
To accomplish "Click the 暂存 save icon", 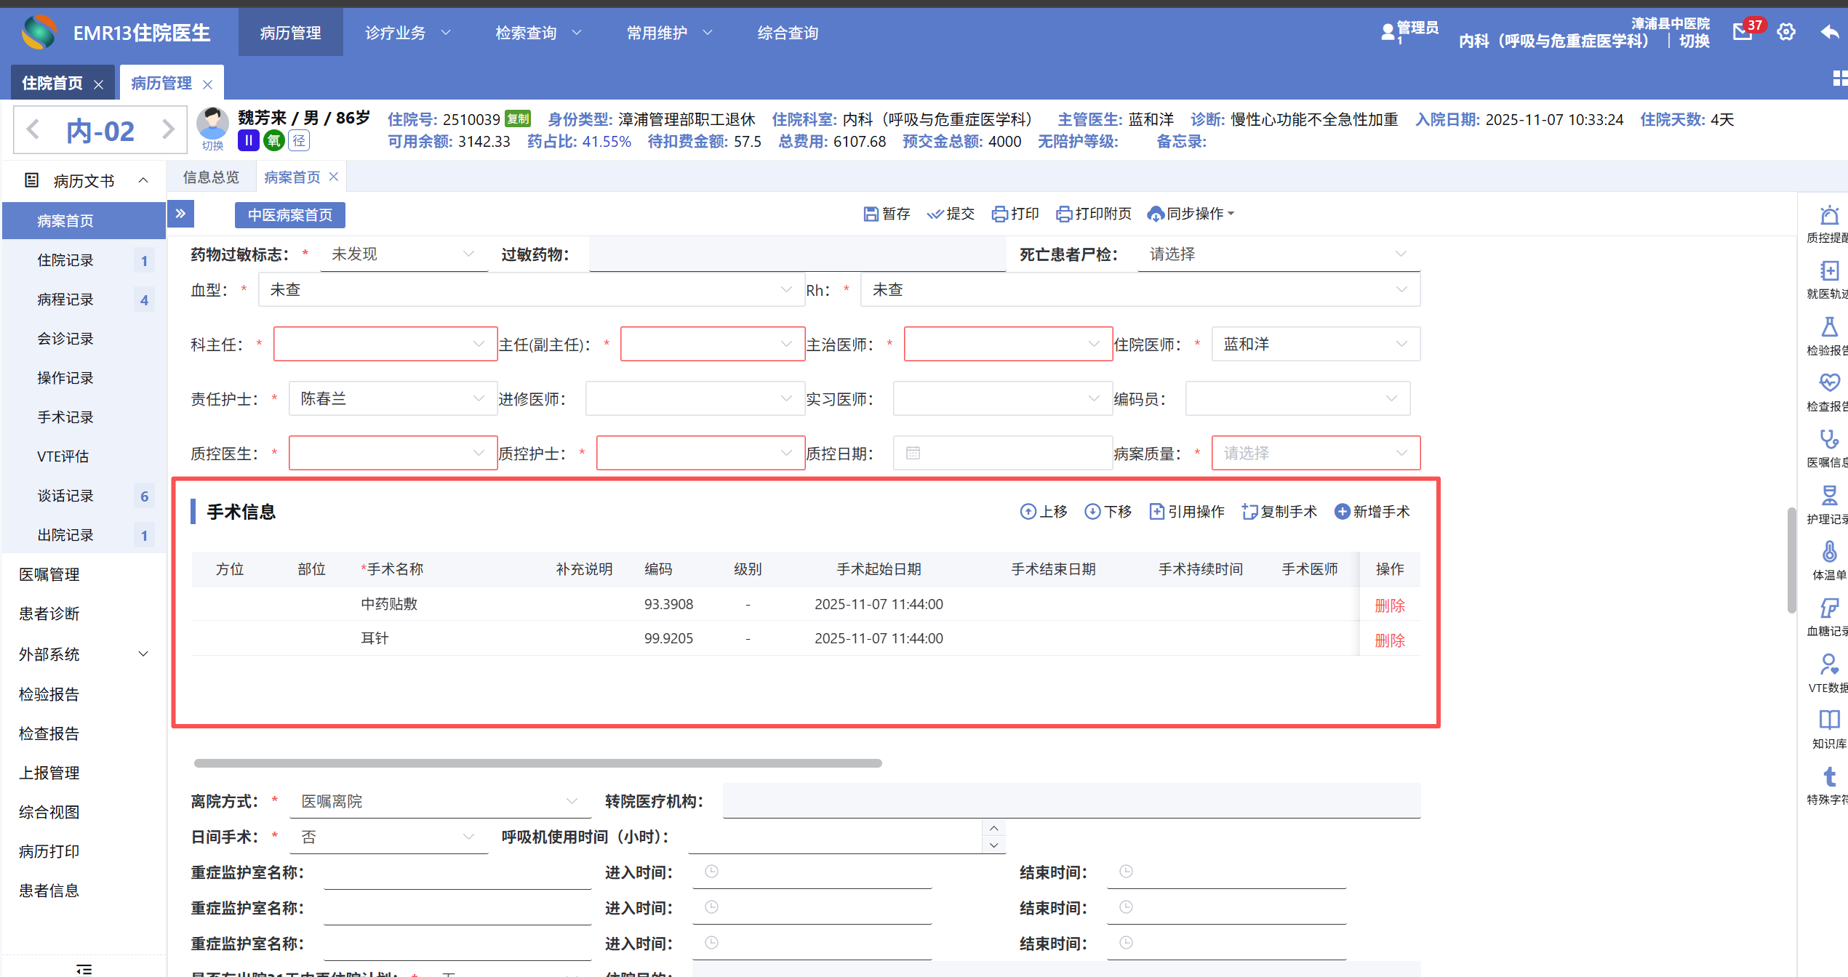I will [x=871, y=214].
